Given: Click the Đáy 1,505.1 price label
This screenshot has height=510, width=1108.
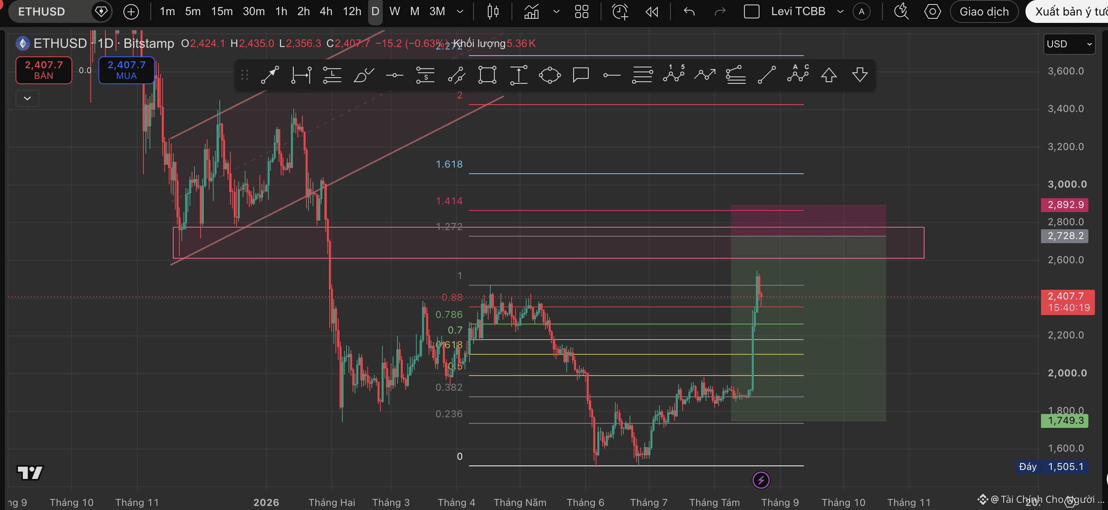Looking at the screenshot, I should [x=1052, y=467].
